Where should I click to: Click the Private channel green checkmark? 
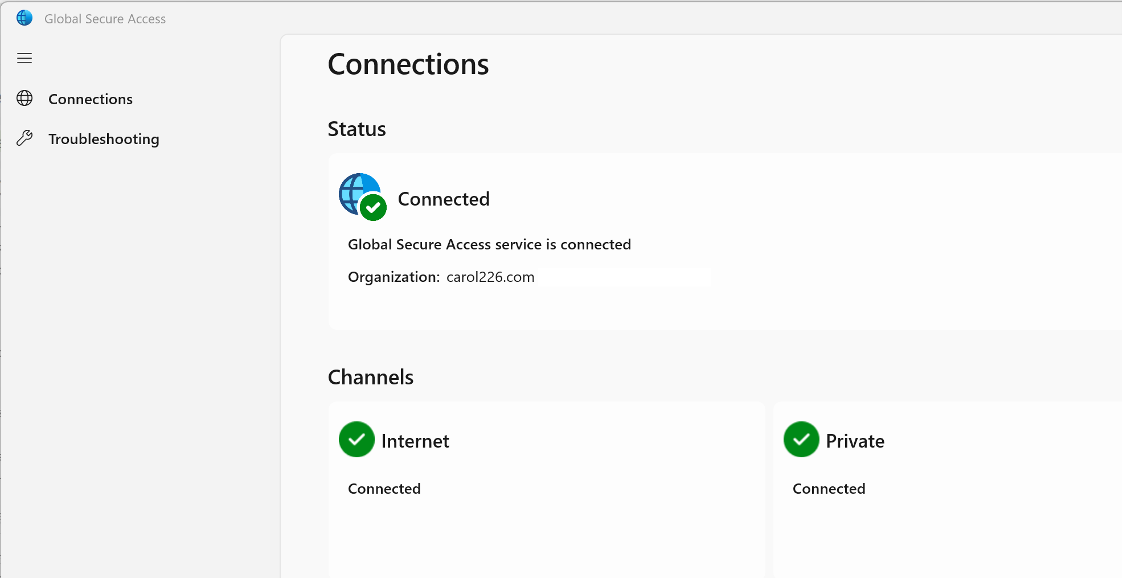801,440
